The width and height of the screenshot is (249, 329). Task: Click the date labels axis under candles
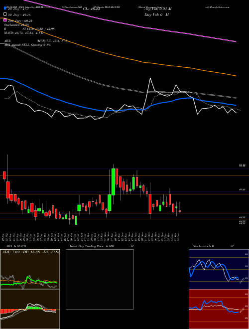coord(92,237)
